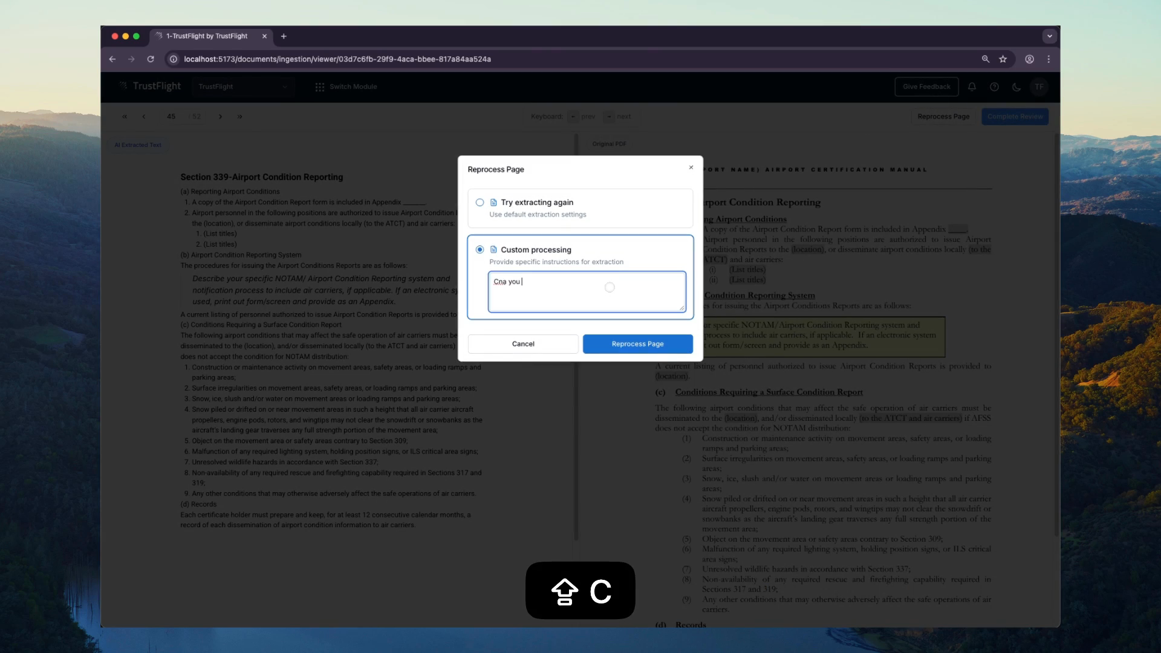This screenshot has width=1161, height=653.
Task: Open the browser tab list chevron
Action: 1049,36
